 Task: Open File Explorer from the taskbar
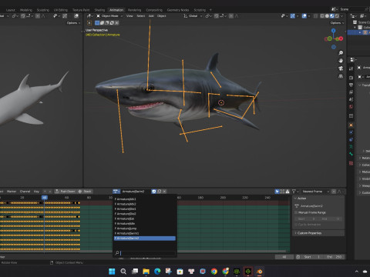pos(146,272)
